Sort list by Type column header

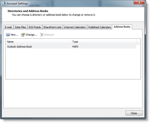[104, 42]
